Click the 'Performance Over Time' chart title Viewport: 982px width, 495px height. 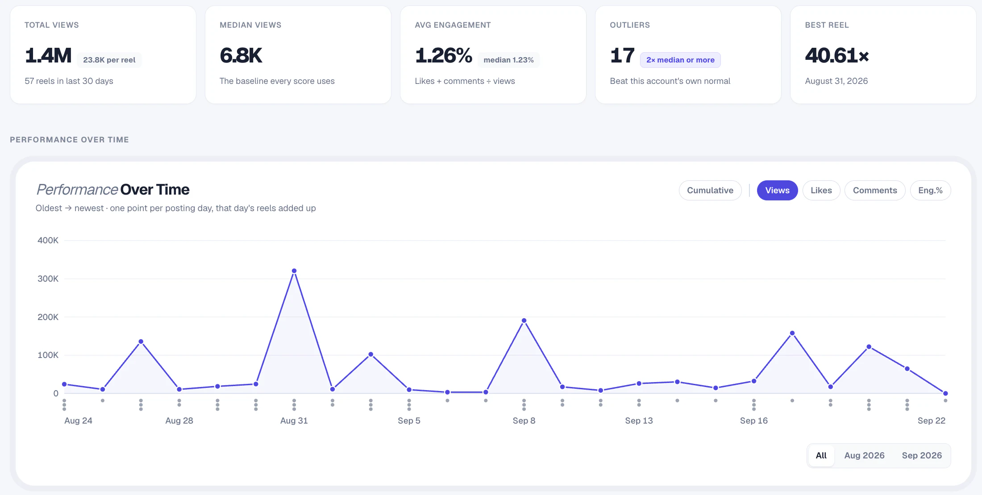[x=113, y=190]
